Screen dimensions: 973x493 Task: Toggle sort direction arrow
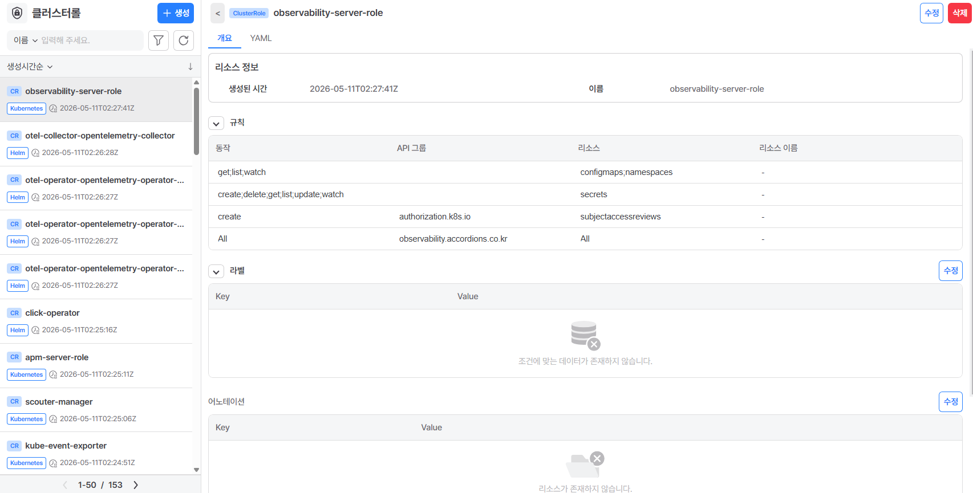tap(190, 67)
